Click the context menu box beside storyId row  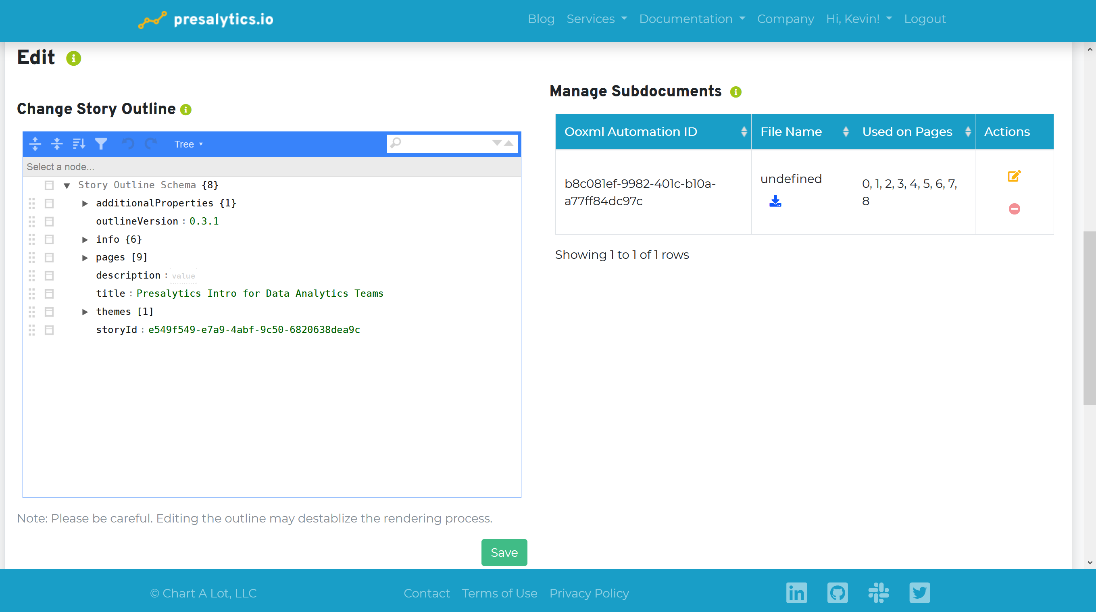[49, 330]
